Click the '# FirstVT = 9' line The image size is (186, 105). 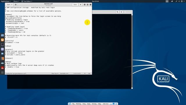pyautogui.click(x=11, y=37)
